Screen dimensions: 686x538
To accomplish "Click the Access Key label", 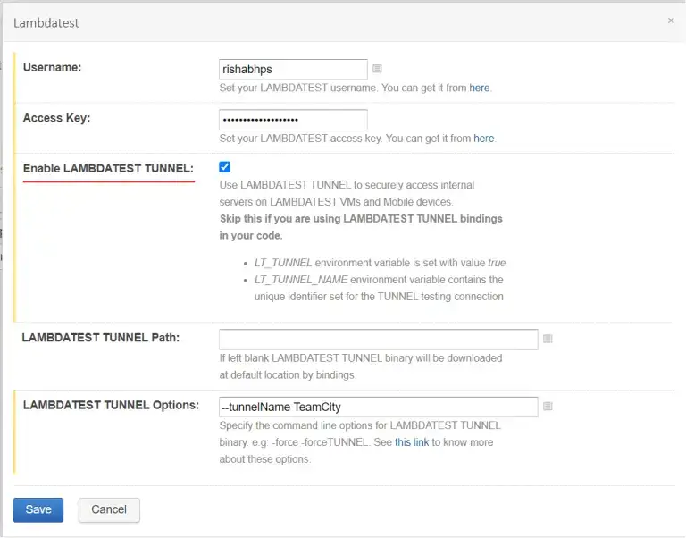I will 56,118.
